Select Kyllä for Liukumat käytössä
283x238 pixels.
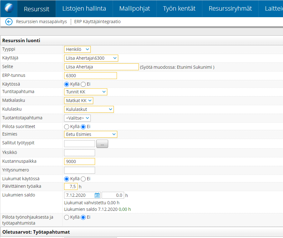[x=67, y=179]
